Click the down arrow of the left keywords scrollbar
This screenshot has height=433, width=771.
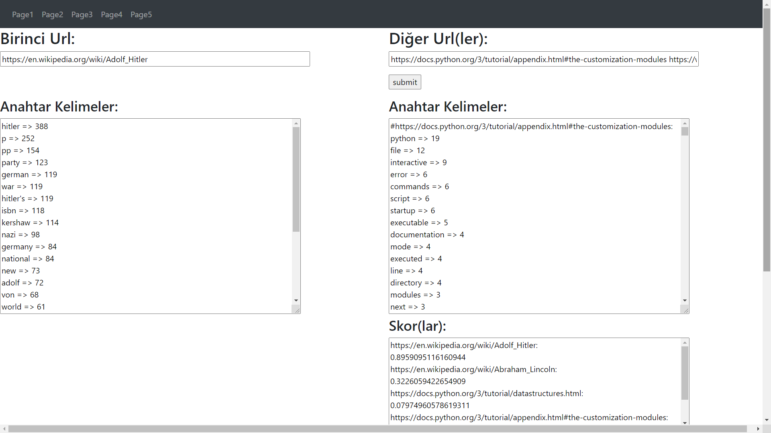pos(296,300)
